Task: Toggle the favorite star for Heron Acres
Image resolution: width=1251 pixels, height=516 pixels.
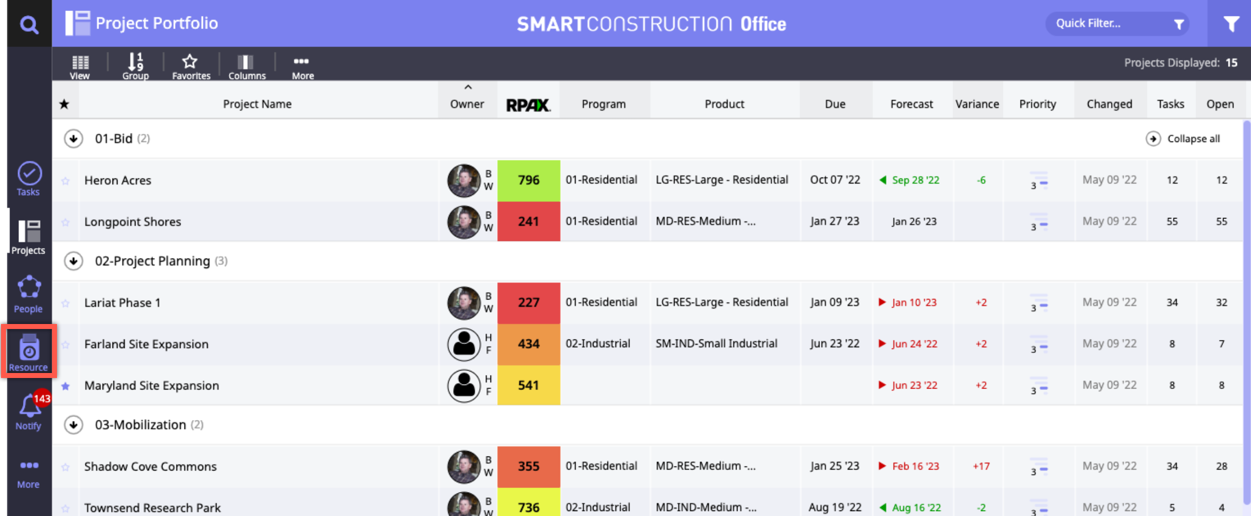Action: 65,181
